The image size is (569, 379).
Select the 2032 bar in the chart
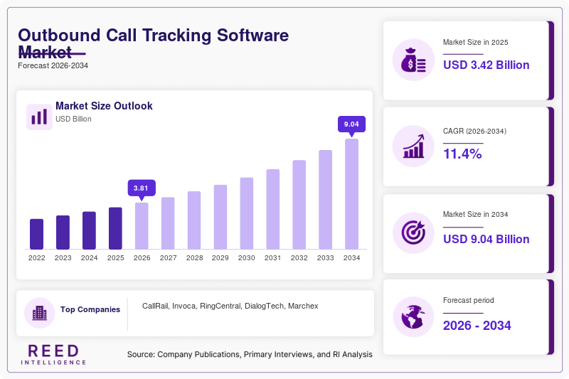299,205
